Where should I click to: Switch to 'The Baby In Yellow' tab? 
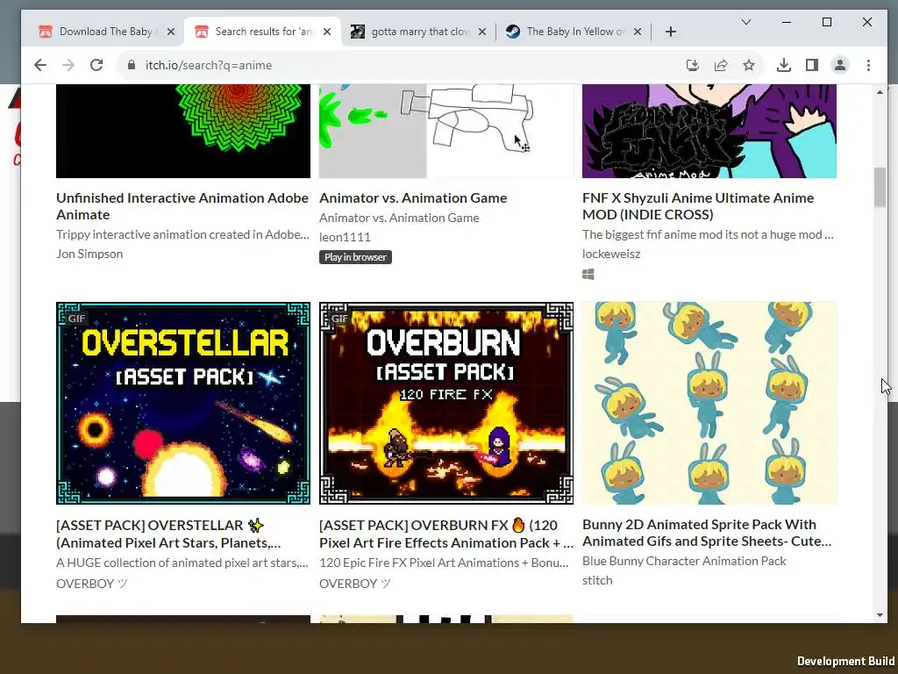point(574,32)
